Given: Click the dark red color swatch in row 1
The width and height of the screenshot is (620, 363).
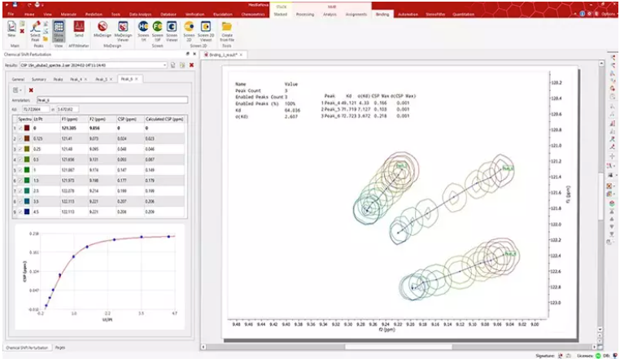Looking at the screenshot, I should click(x=27, y=128).
